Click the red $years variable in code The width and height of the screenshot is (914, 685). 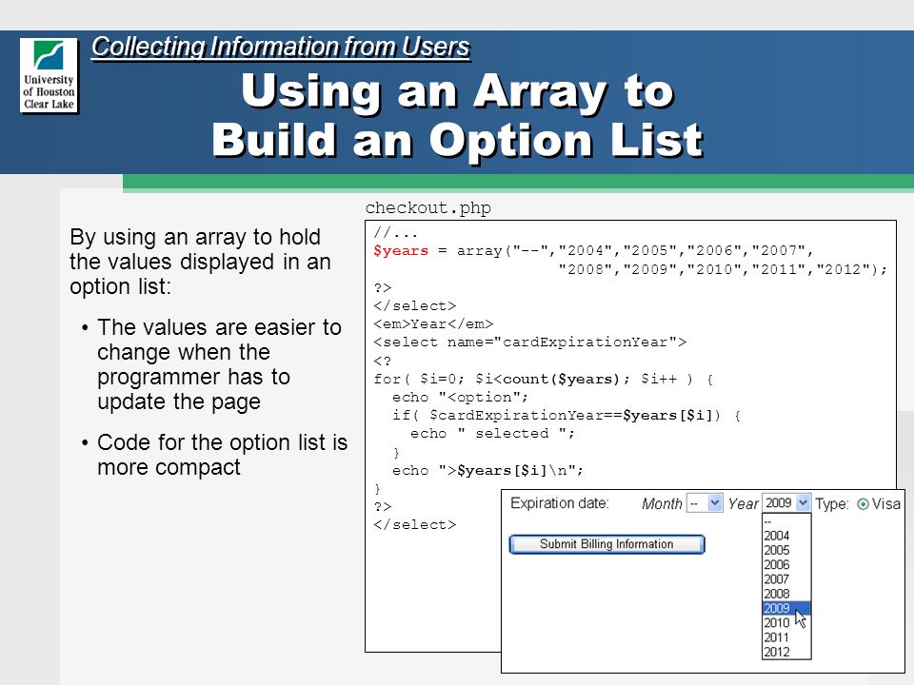(x=401, y=251)
